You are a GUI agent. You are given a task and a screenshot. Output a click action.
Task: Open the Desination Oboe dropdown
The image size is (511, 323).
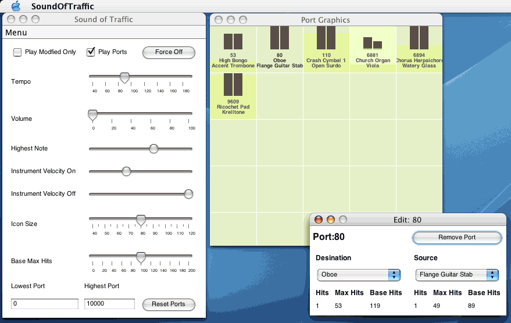tap(359, 275)
